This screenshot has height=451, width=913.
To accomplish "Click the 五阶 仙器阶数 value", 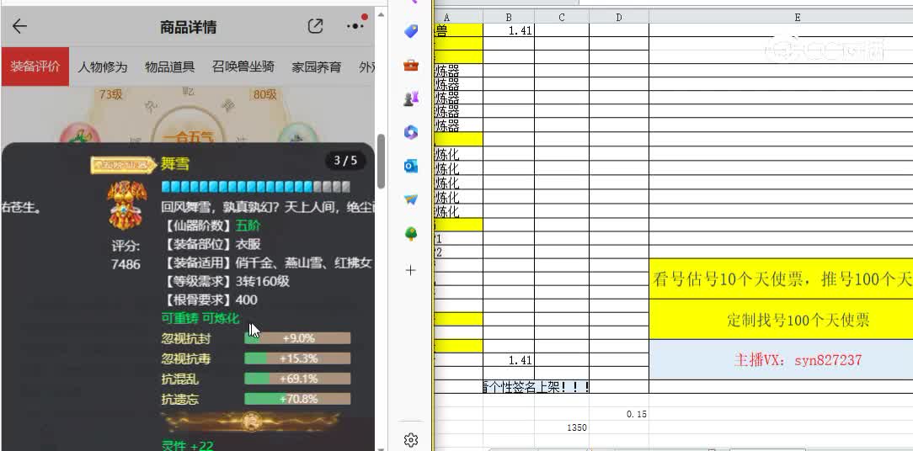I will (248, 225).
